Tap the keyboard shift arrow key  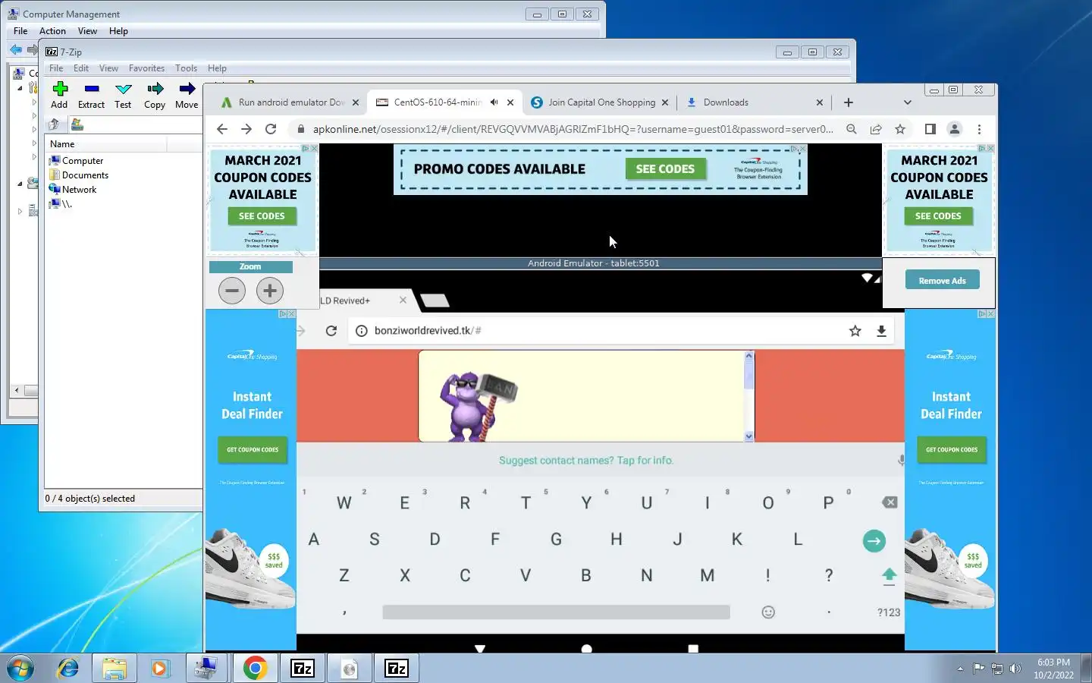pos(890,576)
